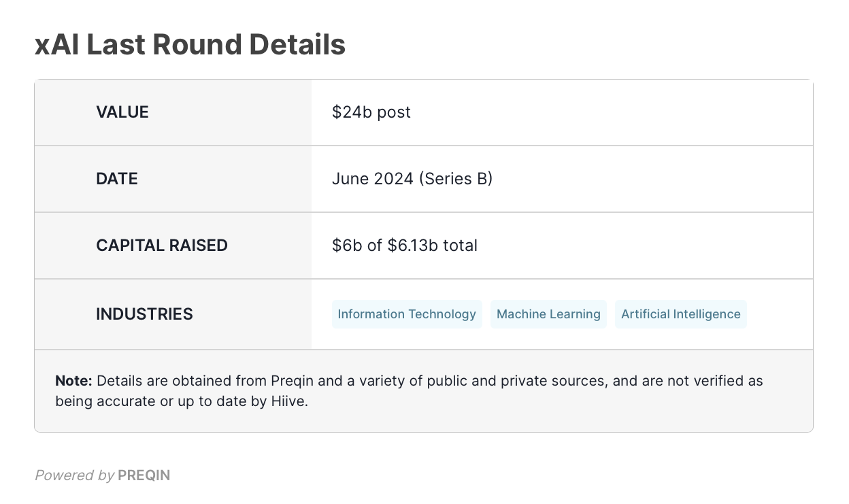Image resolution: width=849 pixels, height=504 pixels.
Task: Click the '$24b post' value text
Action: pos(371,112)
